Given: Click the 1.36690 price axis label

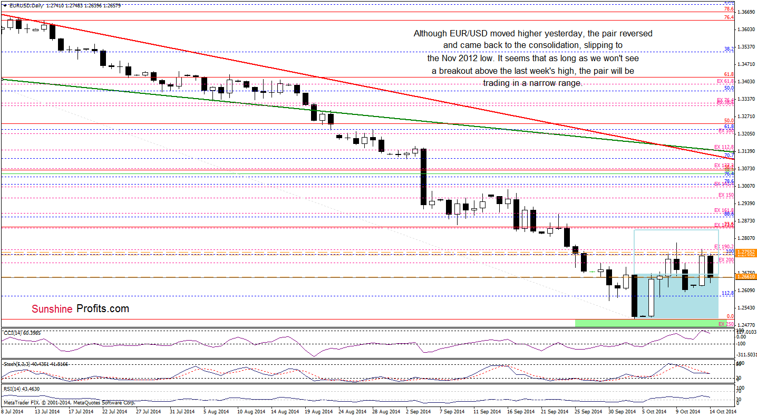Looking at the screenshot, I should coord(746,12).
